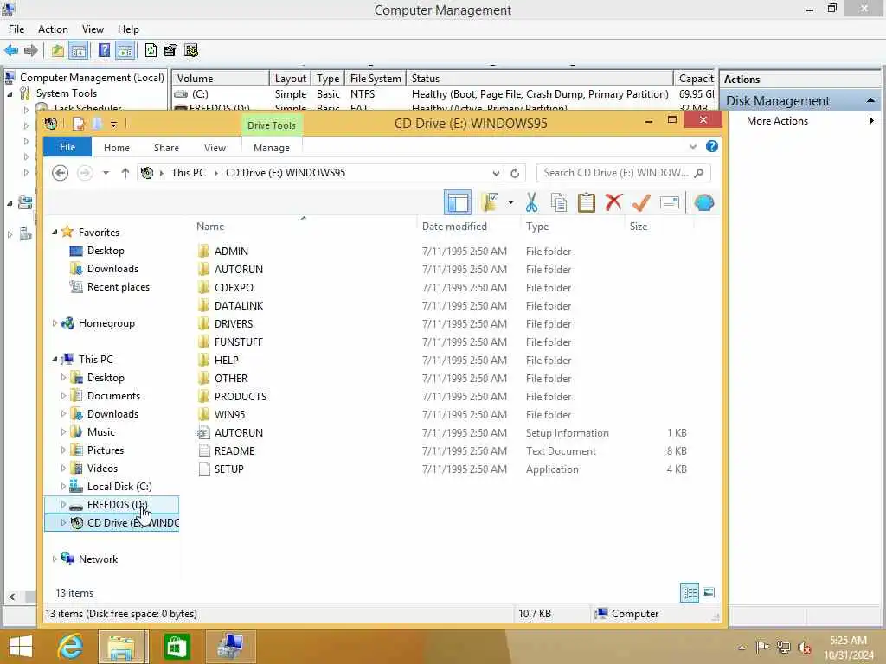Image resolution: width=886 pixels, height=664 pixels.
Task: Expand the Homegroup tree node
Action: [x=55, y=323]
